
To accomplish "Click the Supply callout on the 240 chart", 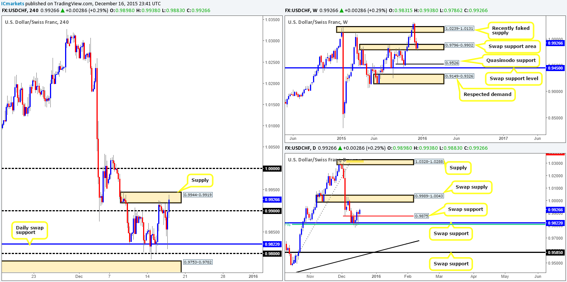I will (200, 180).
